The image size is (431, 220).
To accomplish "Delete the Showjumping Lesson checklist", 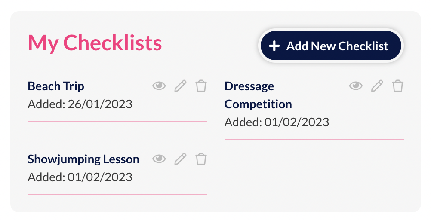I will 201,159.
